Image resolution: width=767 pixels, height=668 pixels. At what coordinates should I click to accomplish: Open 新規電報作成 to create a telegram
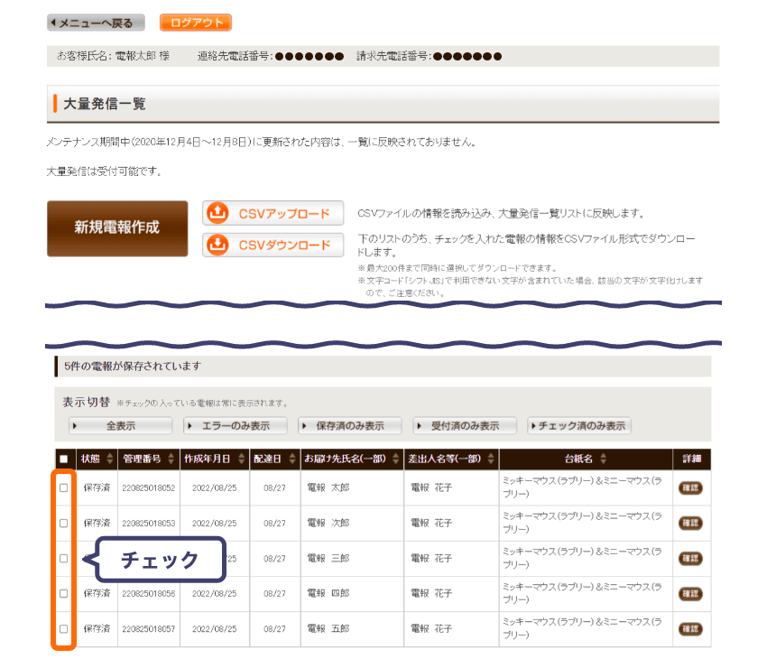click(117, 228)
